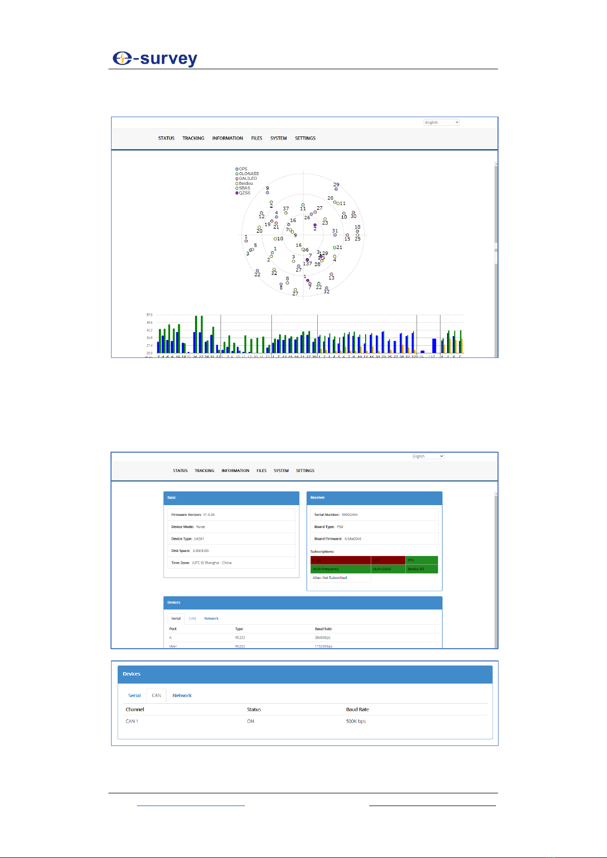Click the Serial Number 99902494 row

point(374,515)
